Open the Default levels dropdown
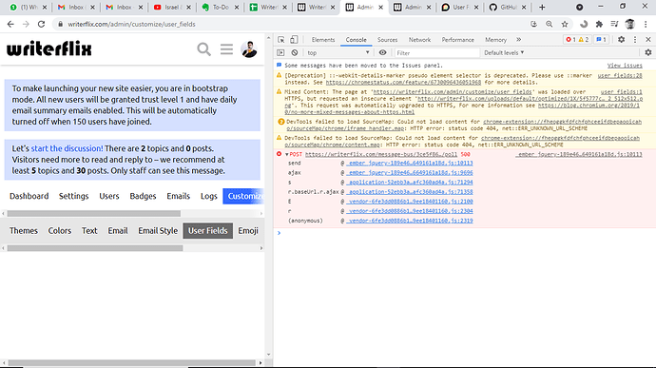656x368 pixels. click(x=504, y=52)
